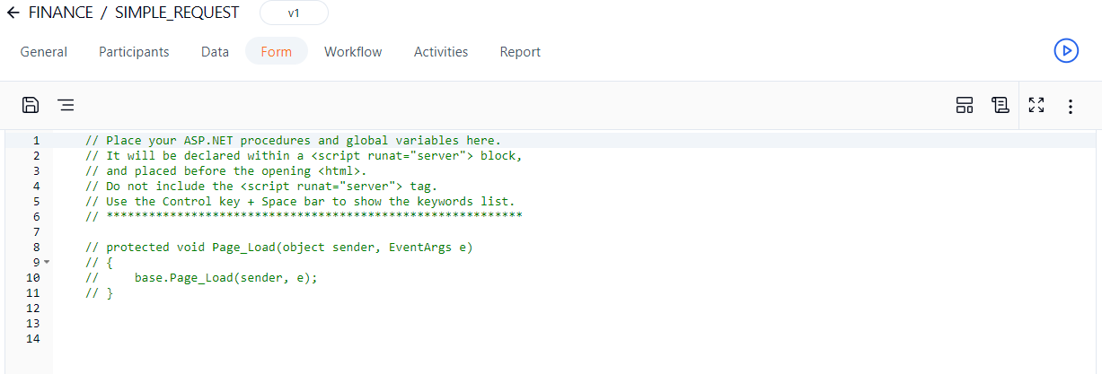1102x374 pixels.
Task: Go to the Data tab
Action: (x=215, y=52)
